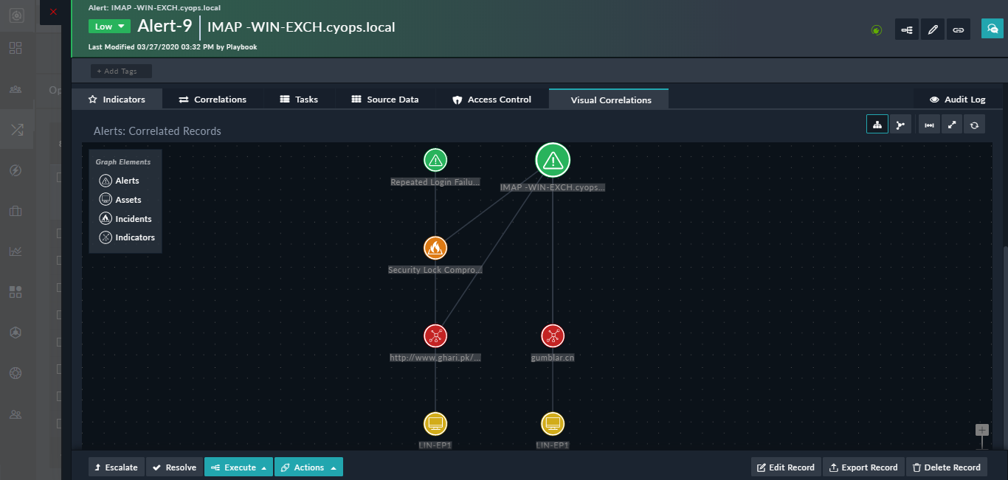
Task: Fit the correlation graph to width
Action: tap(929, 124)
